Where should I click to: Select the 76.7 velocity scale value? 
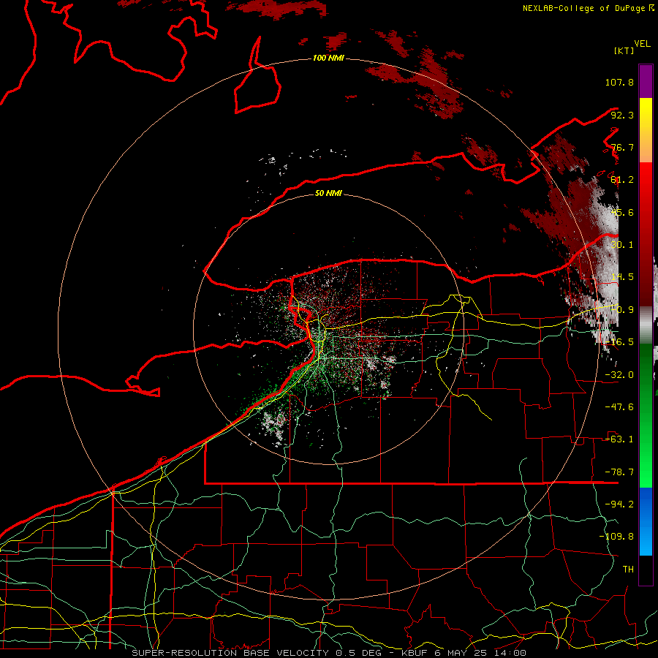pyautogui.click(x=622, y=147)
